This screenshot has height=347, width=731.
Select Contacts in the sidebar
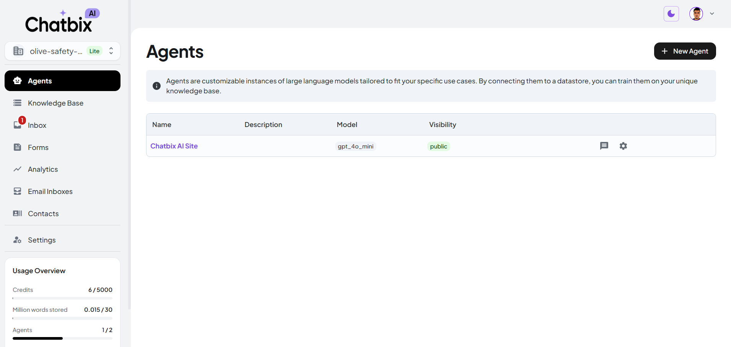pyautogui.click(x=43, y=213)
